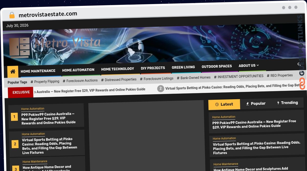Click the metrovistaestate.com address bar
Viewport: 307px width, 171px height.
click(x=48, y=14)
